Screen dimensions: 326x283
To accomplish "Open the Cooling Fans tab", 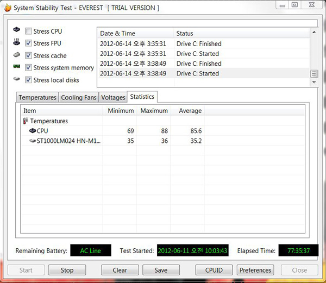I will coord(79,97).
